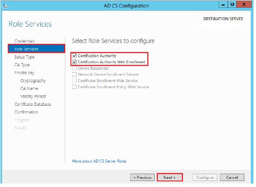256x187 pixels.
Task: Select the Role Services step
Action: pyautogui.click(x=37, y=49)
